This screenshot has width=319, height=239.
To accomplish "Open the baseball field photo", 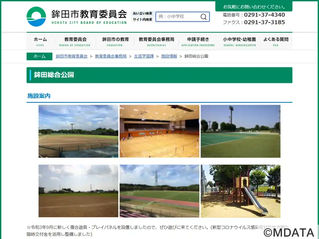I will point(78,131).
